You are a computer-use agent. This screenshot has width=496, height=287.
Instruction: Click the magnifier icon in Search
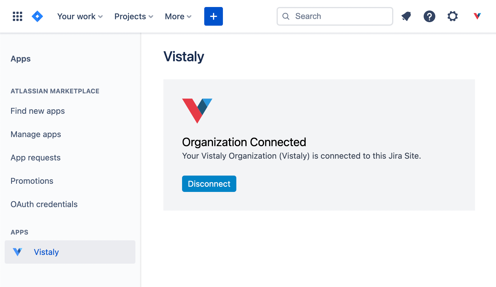286,16
